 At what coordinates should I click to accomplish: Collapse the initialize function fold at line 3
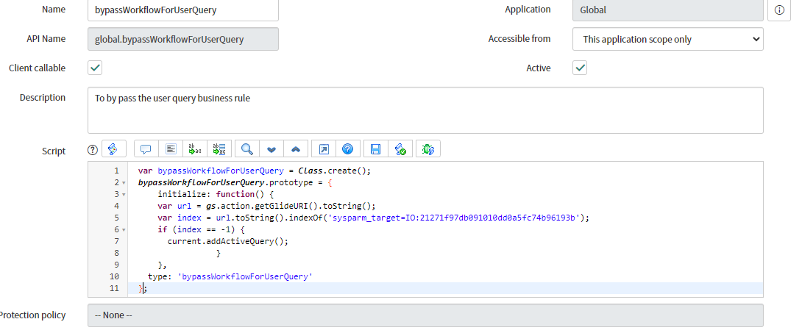click(x=124, y=195)
